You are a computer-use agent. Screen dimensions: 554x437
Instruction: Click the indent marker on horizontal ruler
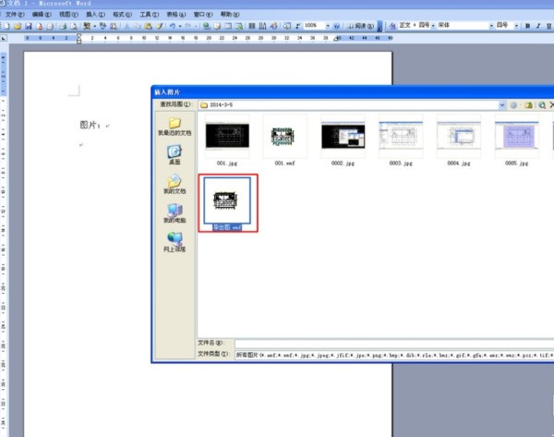[x=79, y=38]
